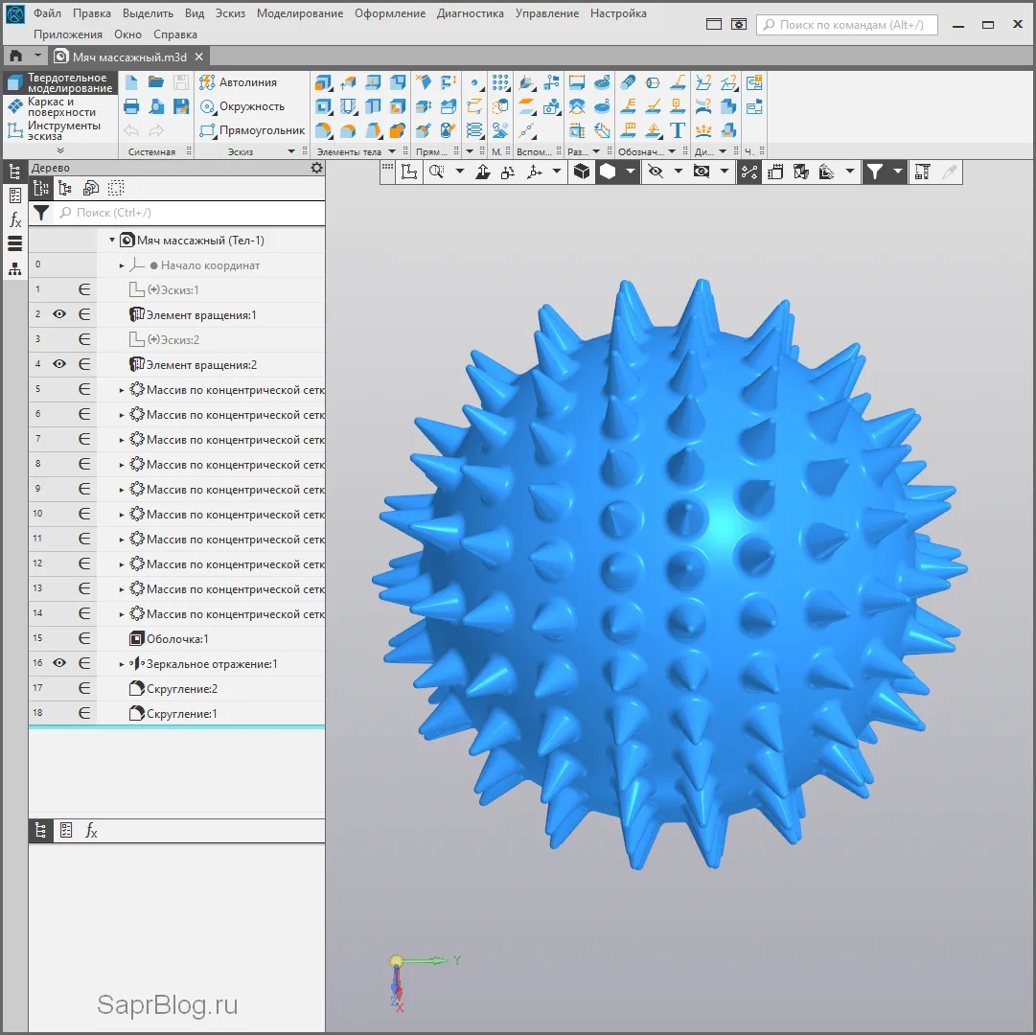Toggle eye icon for Элемент вращения:2

point(59,364)
